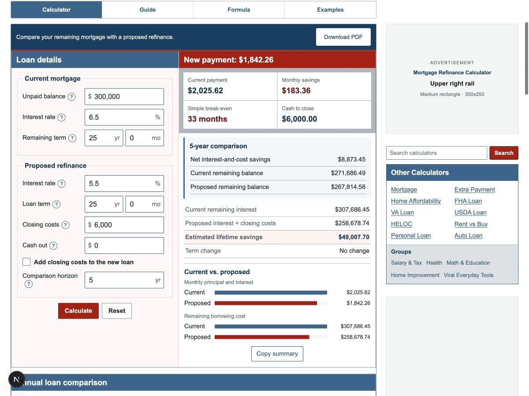Focus the Remaining term years field
The image size is (529, 396).
[104, 138]
